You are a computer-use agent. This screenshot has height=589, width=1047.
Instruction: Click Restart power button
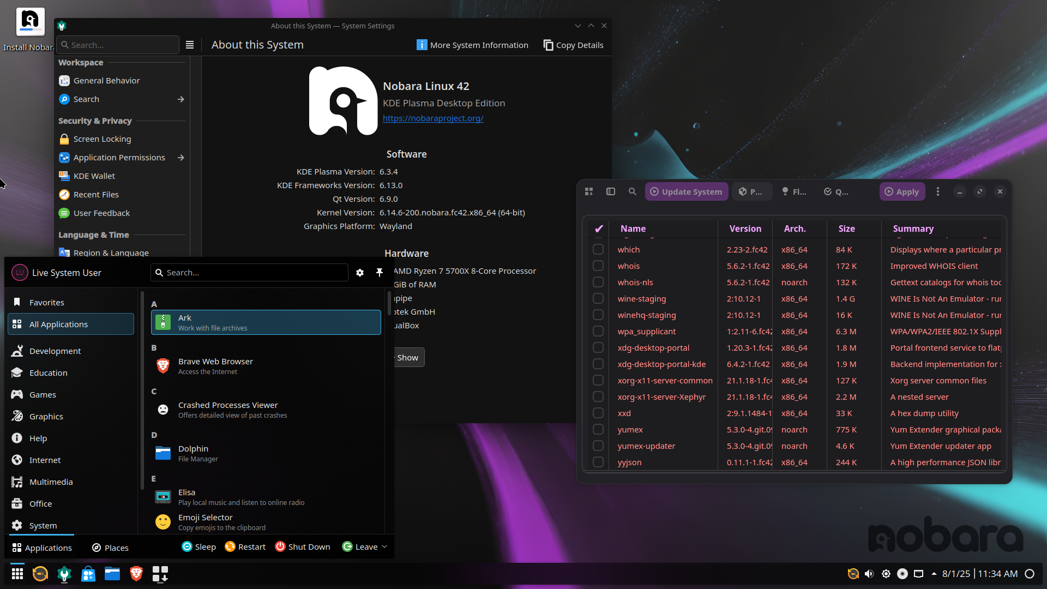coord(245,546)
